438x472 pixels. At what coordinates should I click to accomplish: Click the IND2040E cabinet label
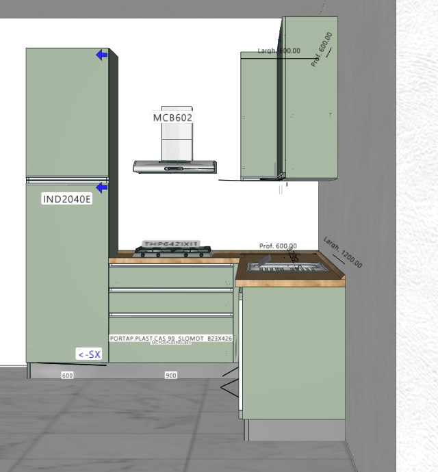pos(66,199)
